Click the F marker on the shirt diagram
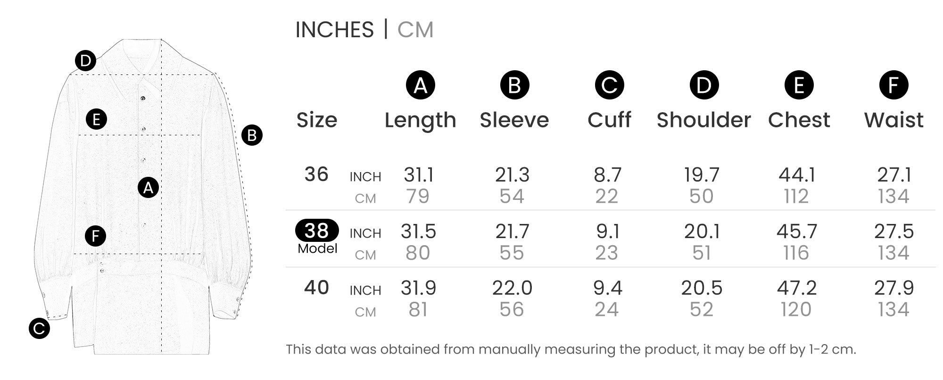The image size is (943, 380). click(x=96, y=236)
